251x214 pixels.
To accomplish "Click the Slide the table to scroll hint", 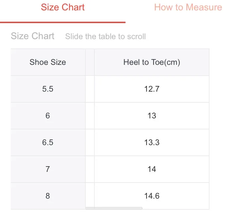I will [105, 36].
